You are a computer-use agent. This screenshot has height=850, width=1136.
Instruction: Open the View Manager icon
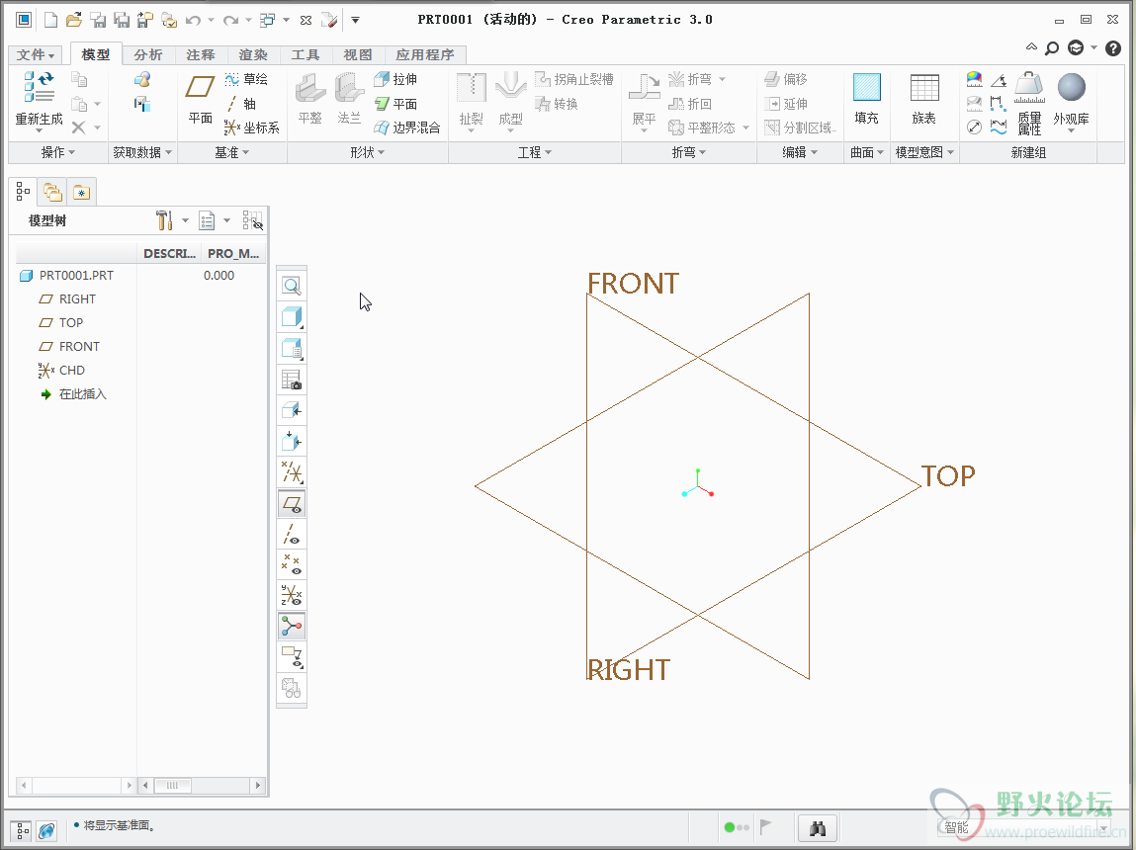[292, 380]
